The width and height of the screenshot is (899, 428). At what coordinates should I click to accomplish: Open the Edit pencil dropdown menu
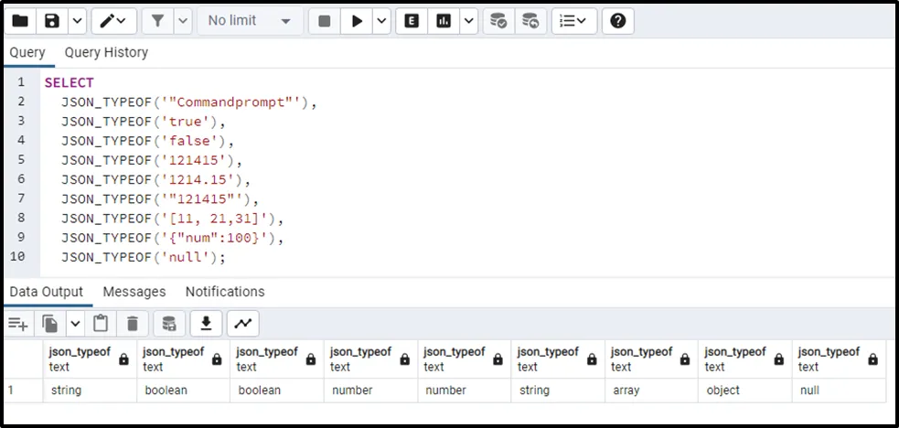115,20
